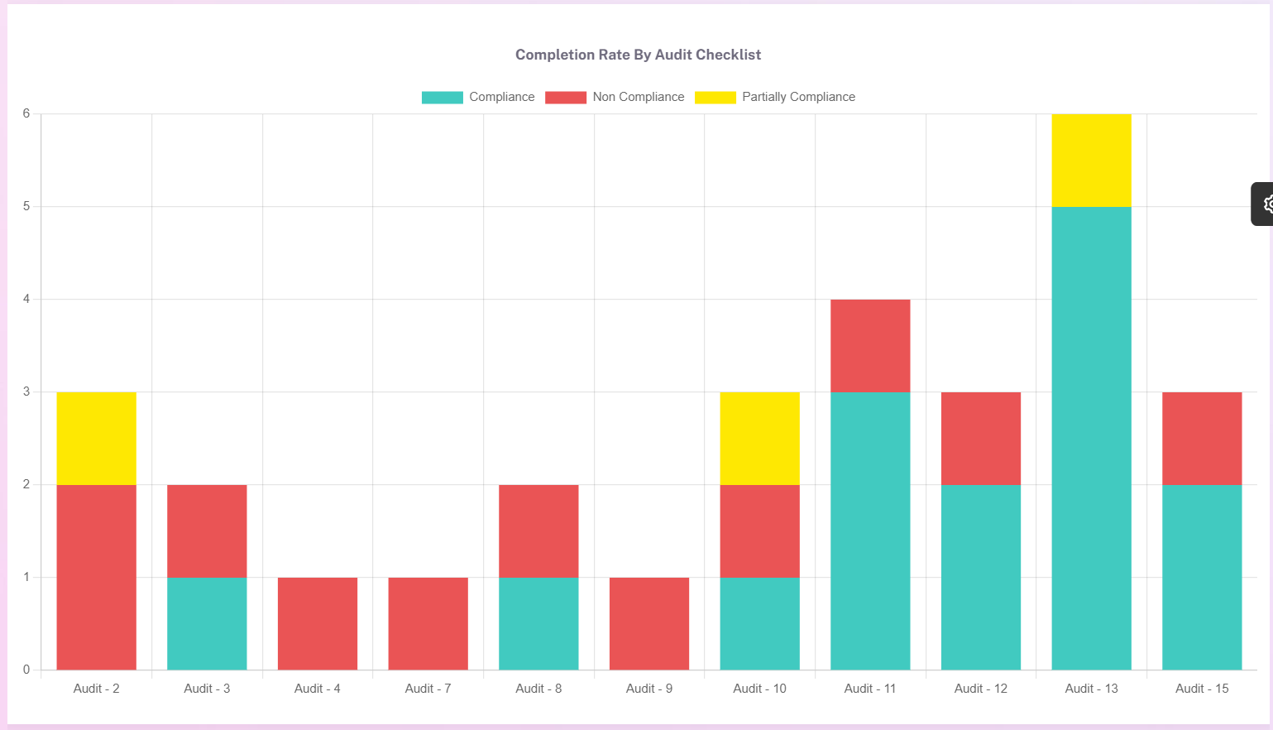Hide Compliance series via legend label
Image resolution: width=1273 pixels, height=730 pixels.
(501, 97)
